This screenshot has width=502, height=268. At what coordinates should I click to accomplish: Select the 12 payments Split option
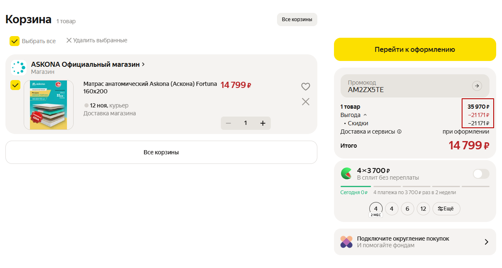tap(423, 209)
